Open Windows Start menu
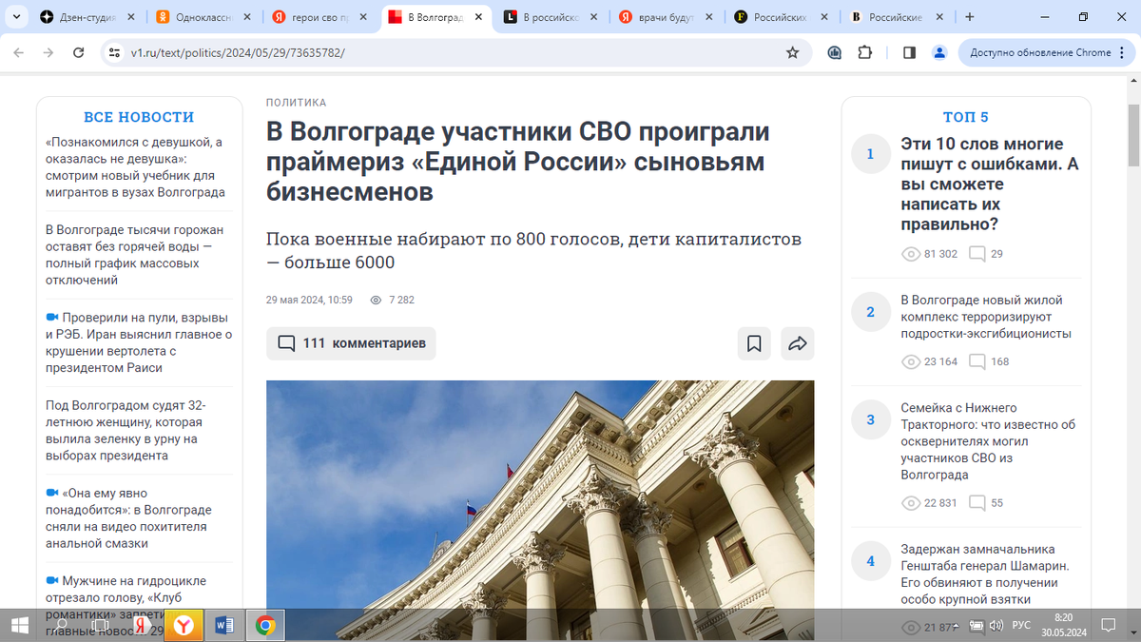This screenshot has height=642, width=1141. (19, 625)
